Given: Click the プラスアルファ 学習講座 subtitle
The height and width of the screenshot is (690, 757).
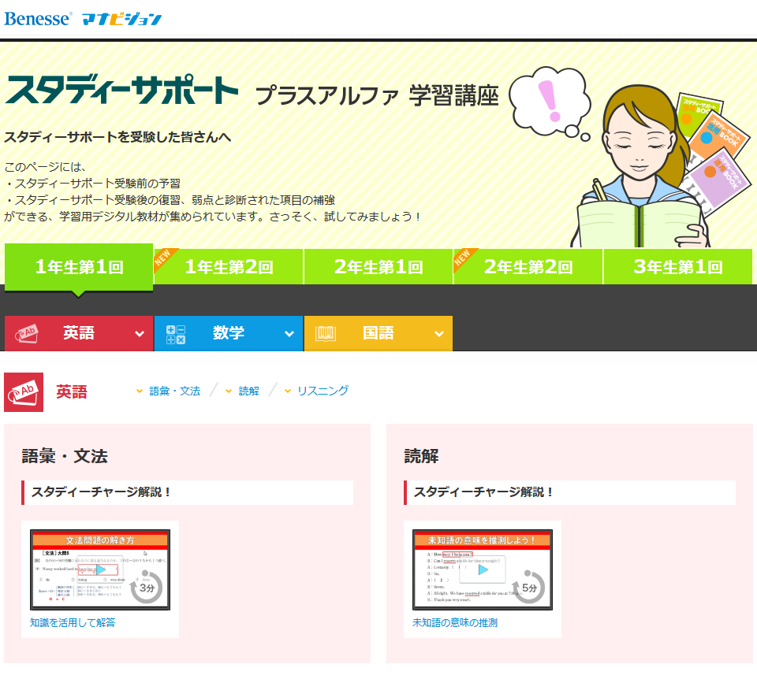Looking at the screenshot, I should tap(377, 95).
